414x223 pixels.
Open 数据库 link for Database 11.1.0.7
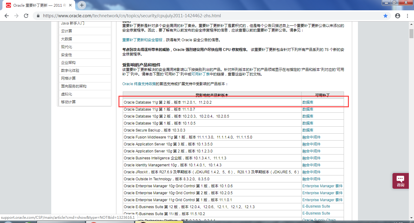(x=308, y=109)
